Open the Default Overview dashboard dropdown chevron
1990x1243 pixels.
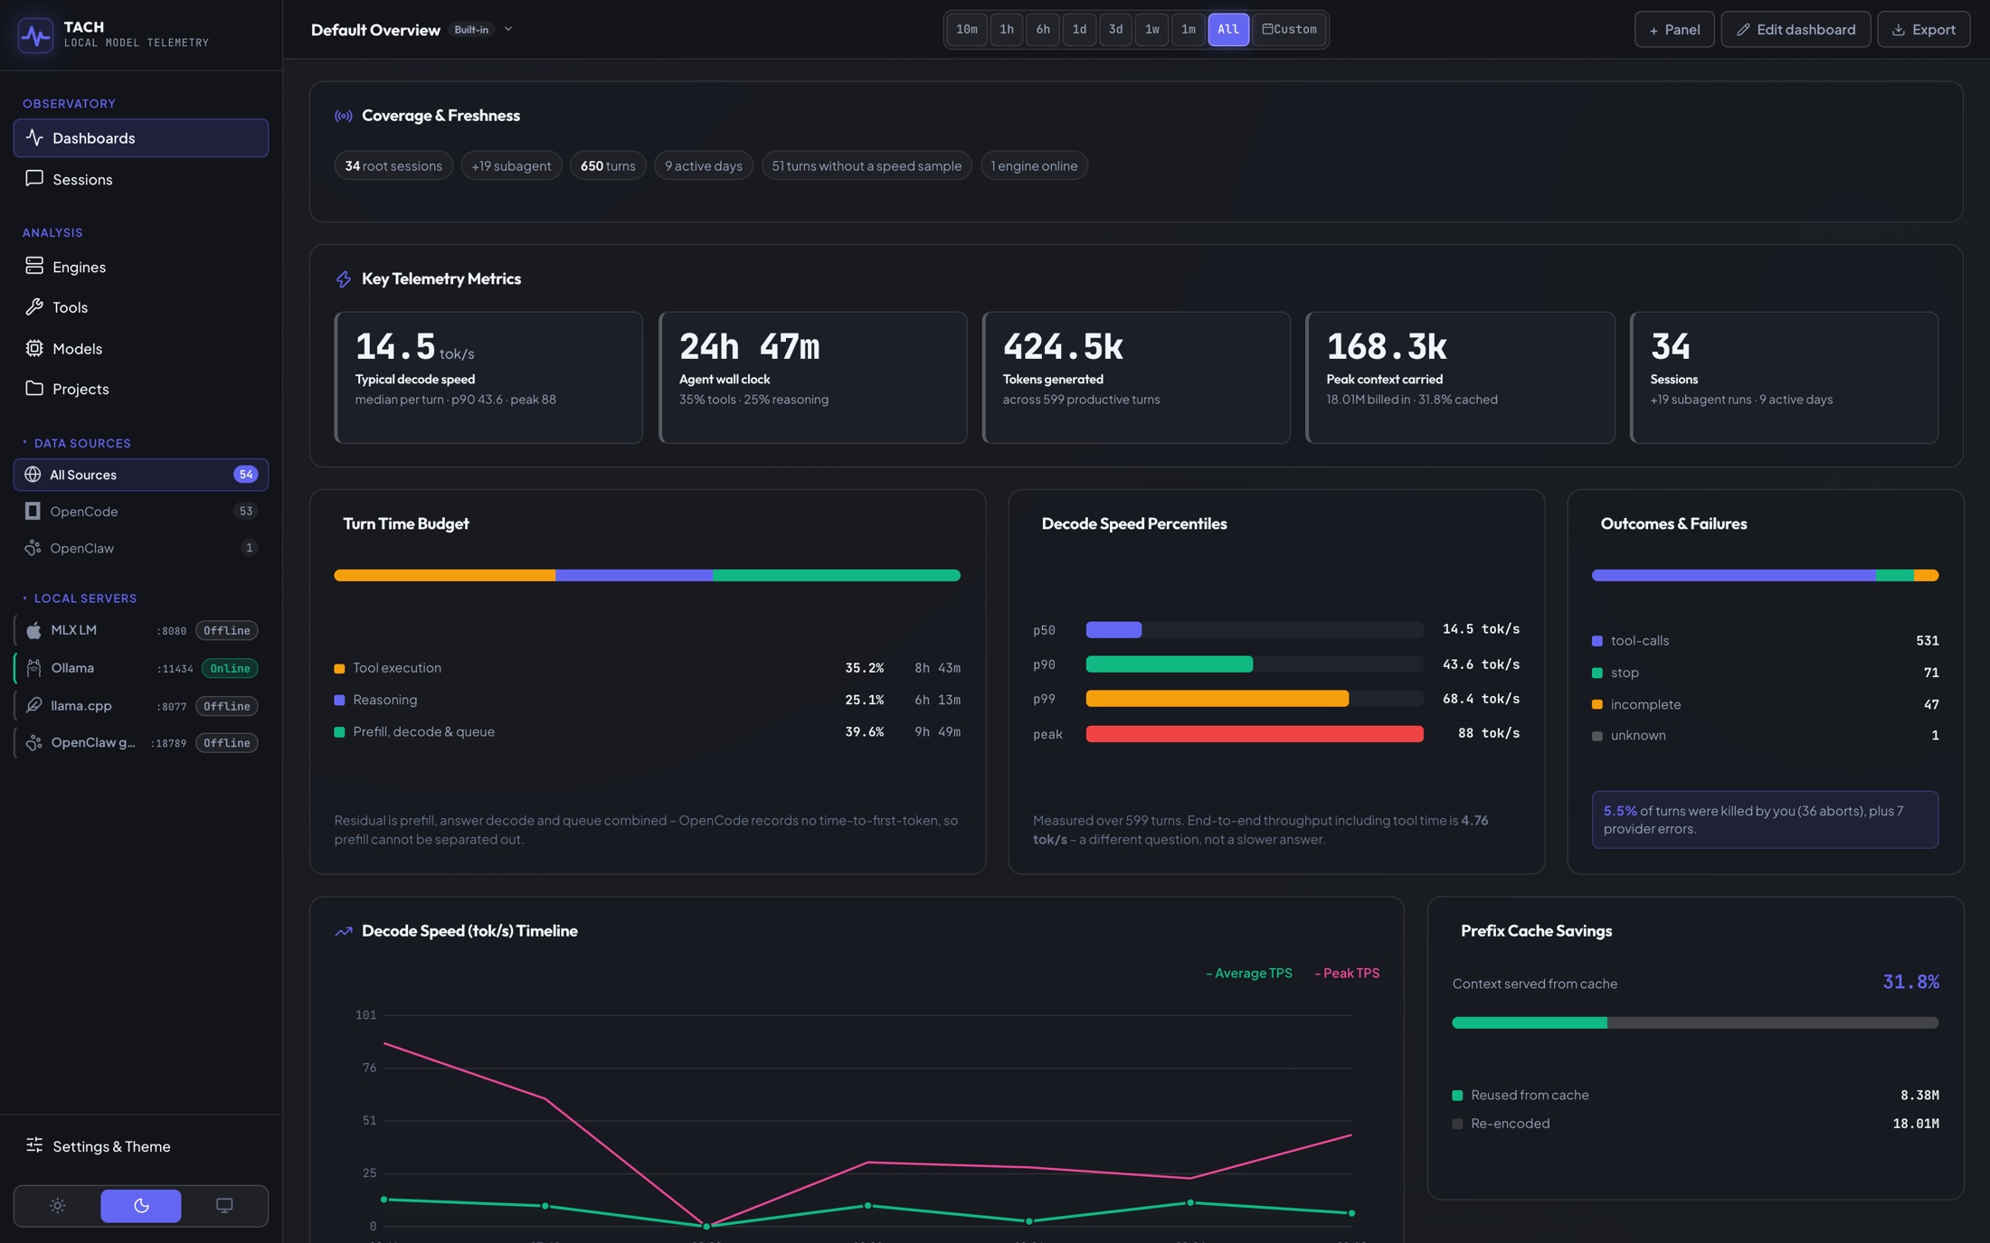pos(508,30)
